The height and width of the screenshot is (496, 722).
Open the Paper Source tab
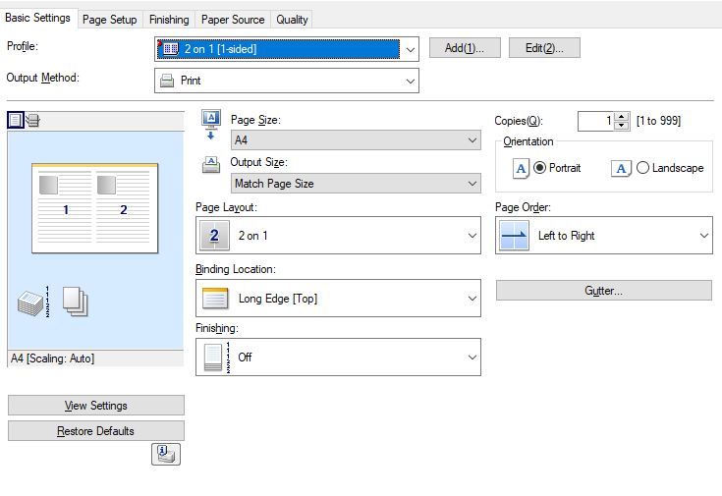point(233,20)
